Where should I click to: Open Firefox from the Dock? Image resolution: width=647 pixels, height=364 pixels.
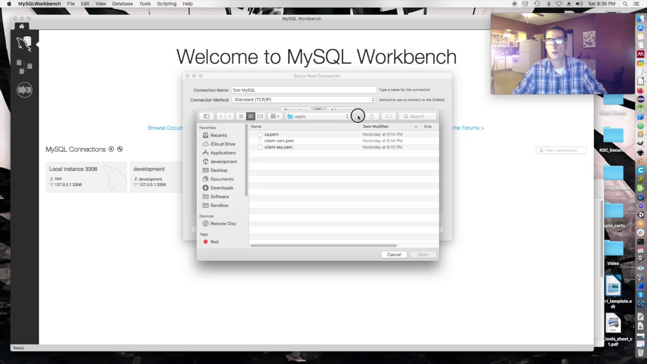pos(640,90)
